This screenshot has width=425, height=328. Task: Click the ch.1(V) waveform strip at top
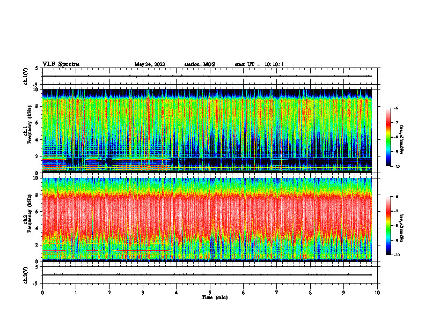[x=210, y=76]
